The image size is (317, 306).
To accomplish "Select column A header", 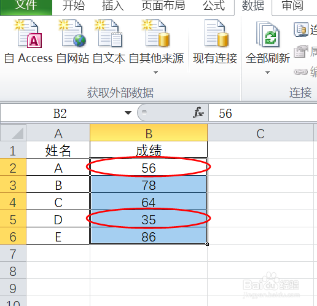I will pyautogui.click(x=58, y=133).
